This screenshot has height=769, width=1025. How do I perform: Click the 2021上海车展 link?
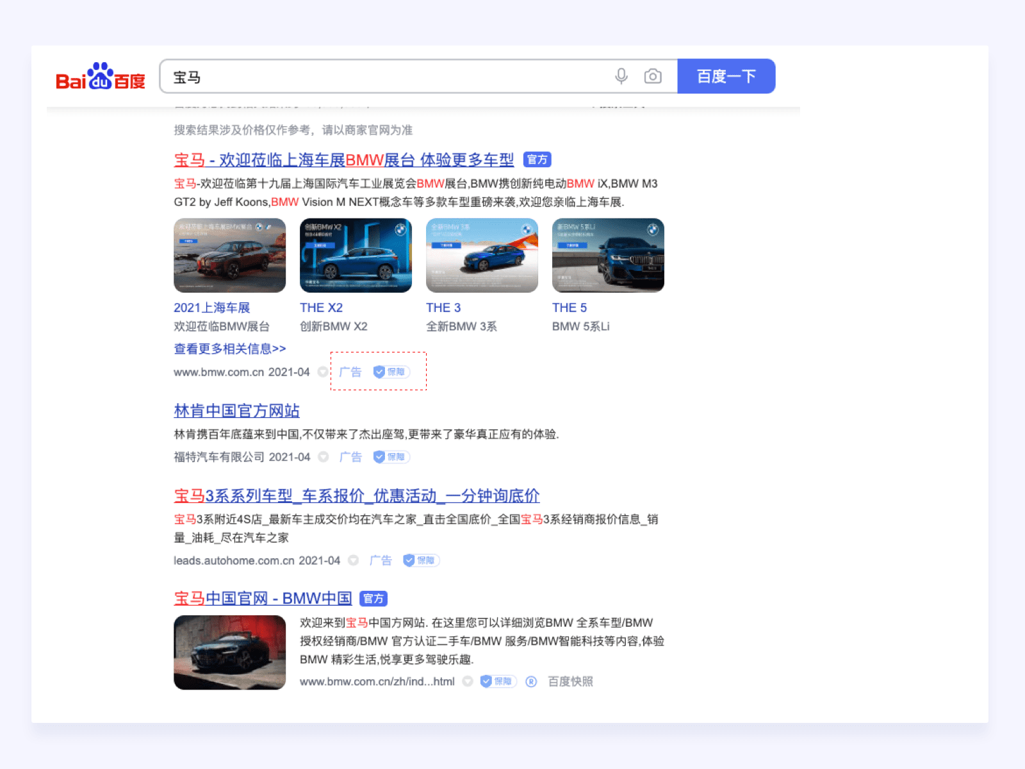tap(212, 308)
